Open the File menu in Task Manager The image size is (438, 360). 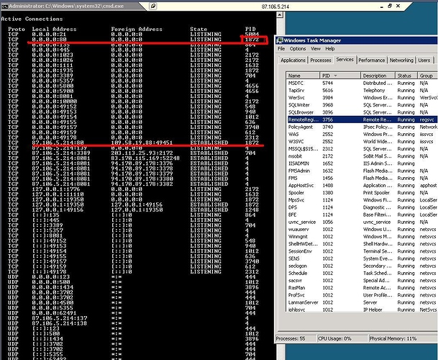tap(281, 49)
